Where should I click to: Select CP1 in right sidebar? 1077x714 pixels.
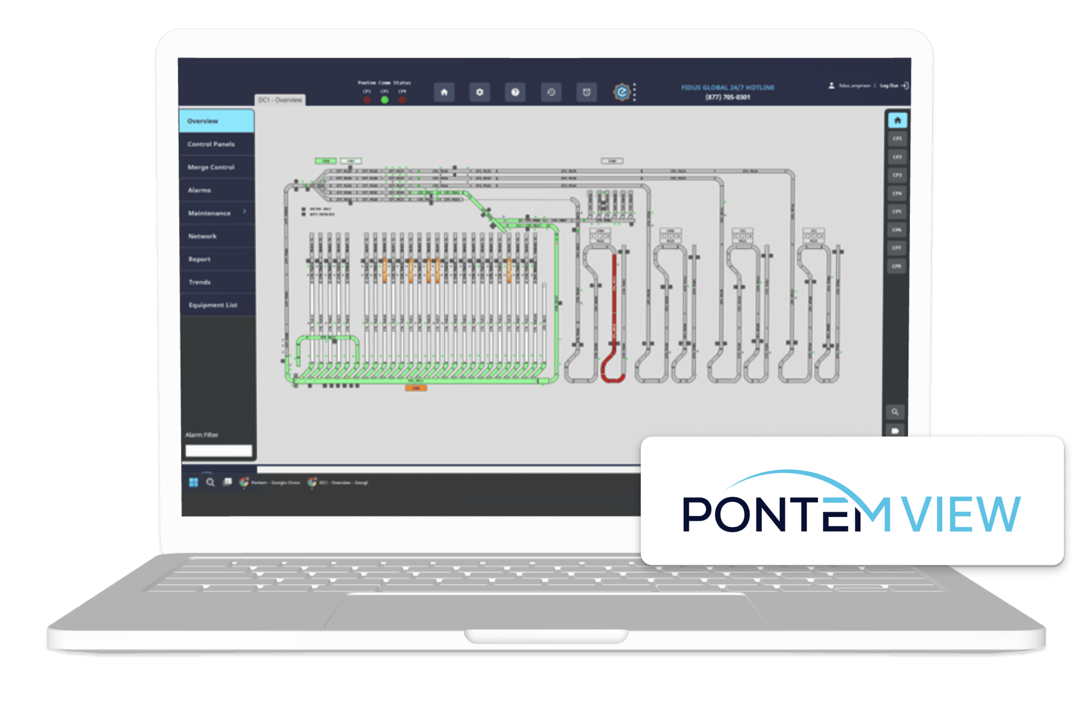[x=897, y=139]
